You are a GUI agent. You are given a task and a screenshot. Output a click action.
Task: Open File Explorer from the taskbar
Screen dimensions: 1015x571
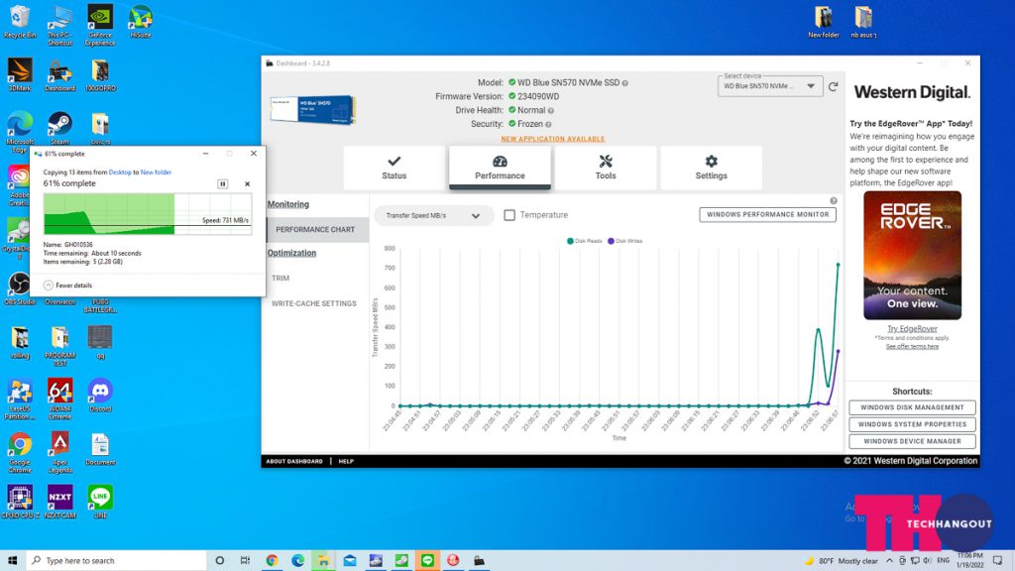[323, 561]
